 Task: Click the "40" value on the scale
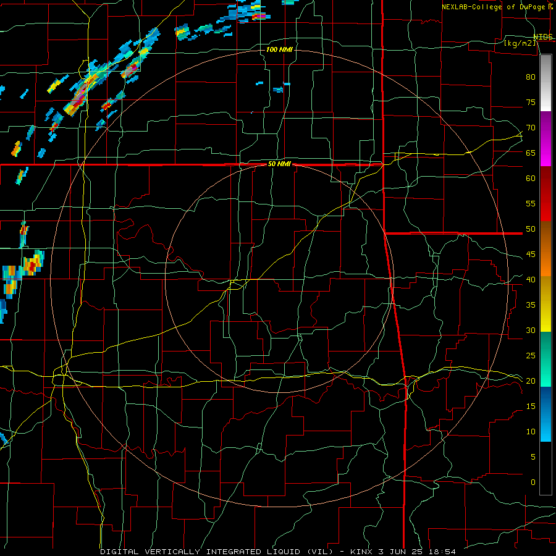pyautogui.click(x=531, y=279)
